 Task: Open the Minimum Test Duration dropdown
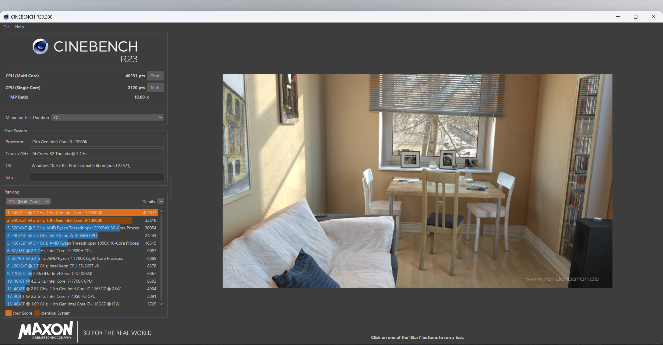point(107,117)
